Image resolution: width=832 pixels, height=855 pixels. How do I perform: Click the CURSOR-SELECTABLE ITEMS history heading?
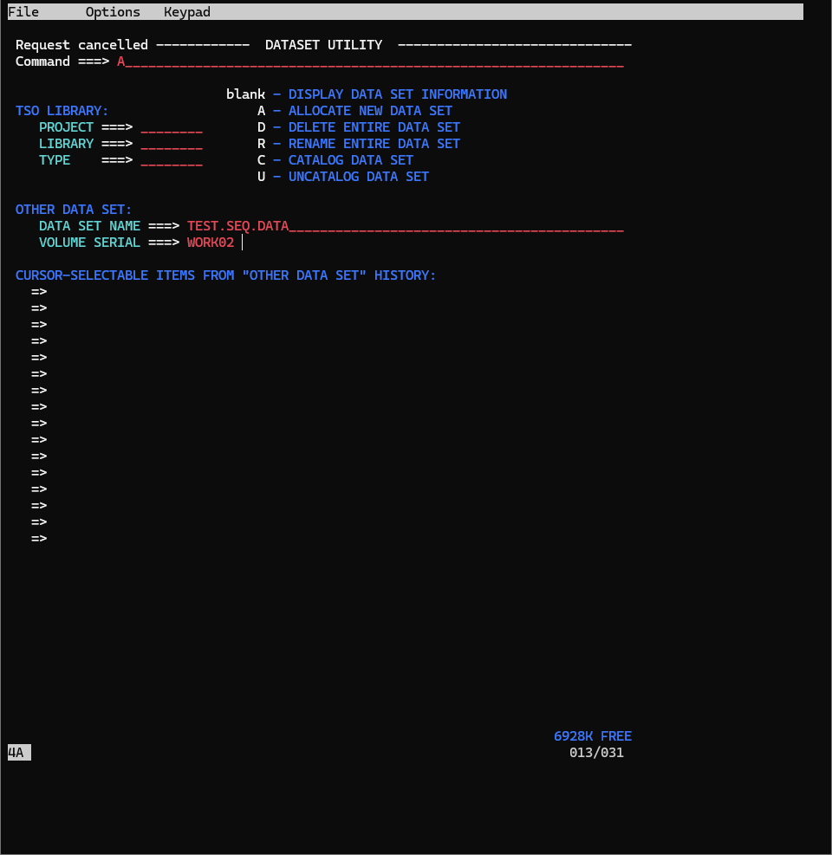(x=226, y=275)
